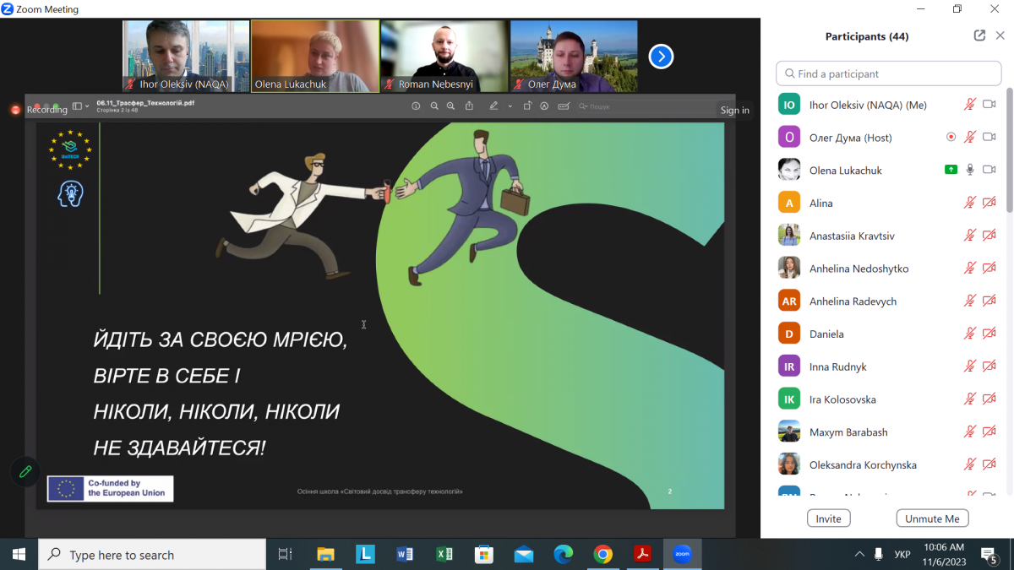1014x570 pixels.
Task: Click the zoom out magnifier in PDF toolbar
Action: pos(434,106)
